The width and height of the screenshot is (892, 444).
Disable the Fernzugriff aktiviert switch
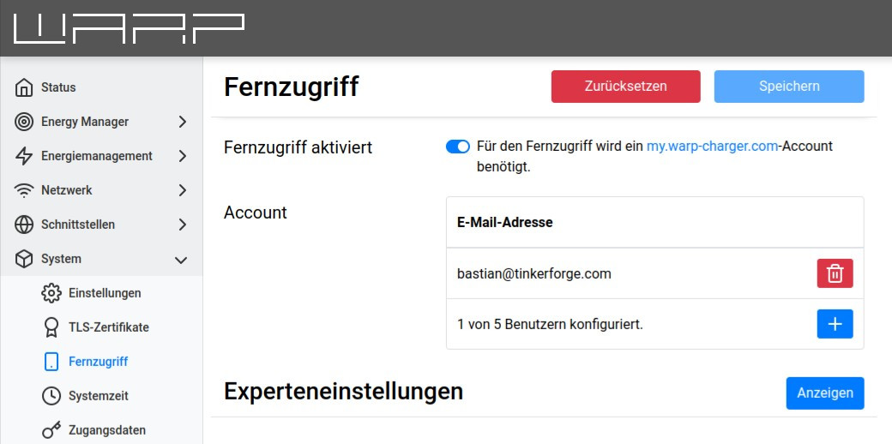point(458,147)
